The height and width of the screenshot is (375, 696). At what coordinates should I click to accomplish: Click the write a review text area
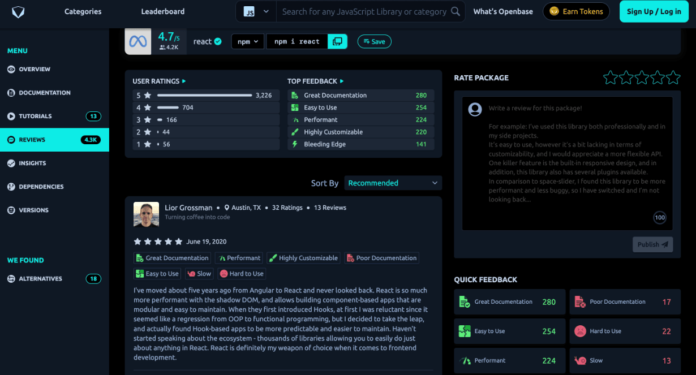568,163
